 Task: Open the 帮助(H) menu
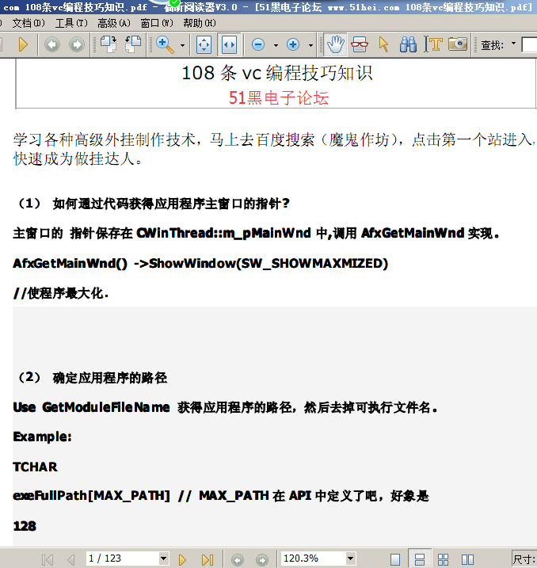199,23
